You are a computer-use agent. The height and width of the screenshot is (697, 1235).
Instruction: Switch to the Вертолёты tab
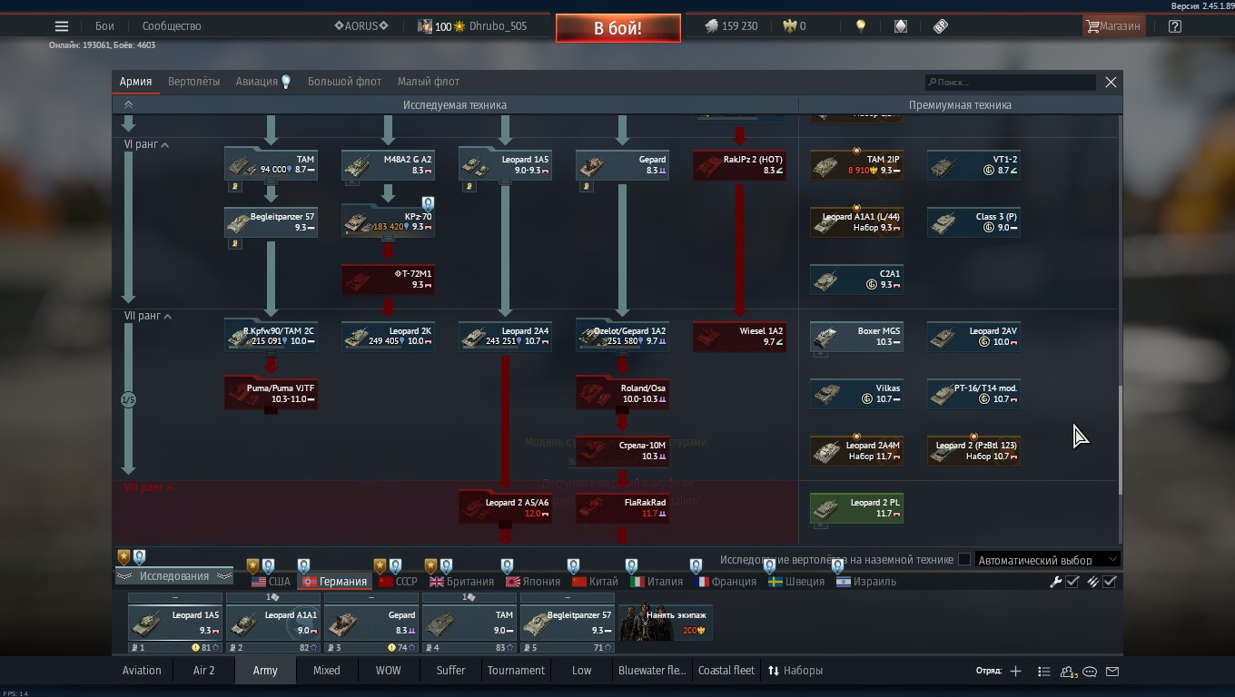193,82
